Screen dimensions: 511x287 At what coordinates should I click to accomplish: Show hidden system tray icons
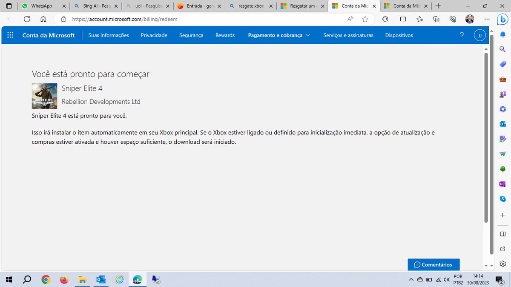pos(411,279)
